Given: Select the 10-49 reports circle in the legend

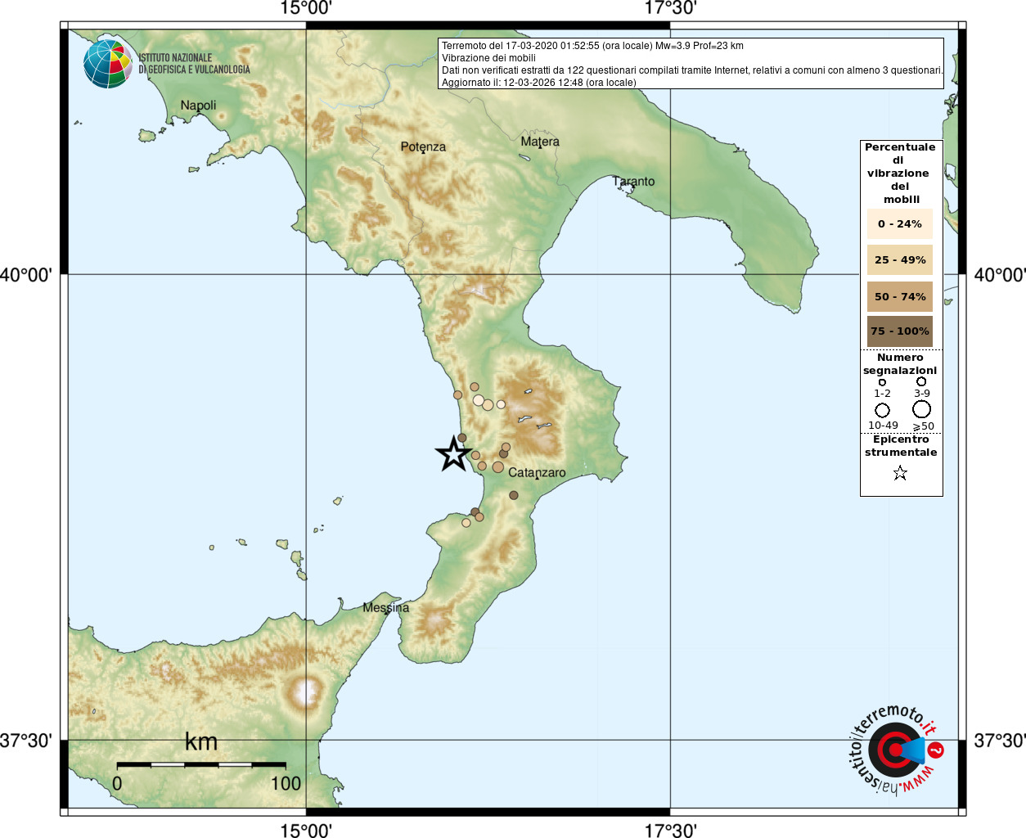Looking at the screenshot, I should [882, 410].
